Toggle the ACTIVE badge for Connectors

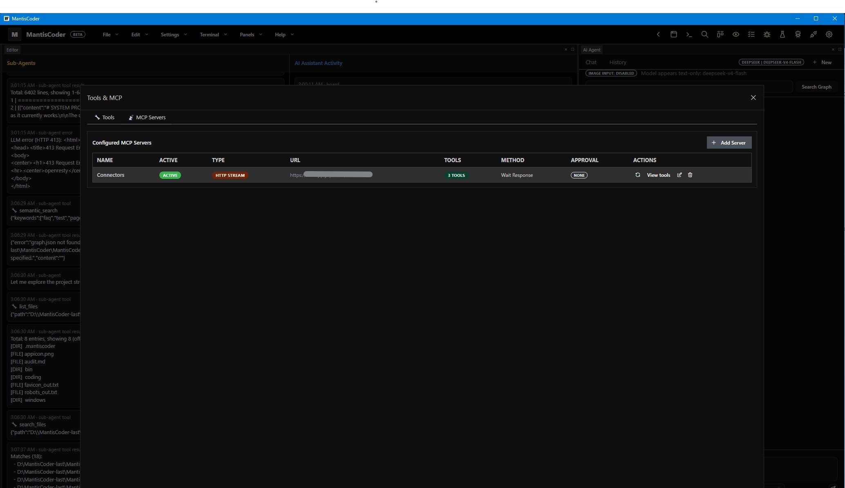click(170, 175)
